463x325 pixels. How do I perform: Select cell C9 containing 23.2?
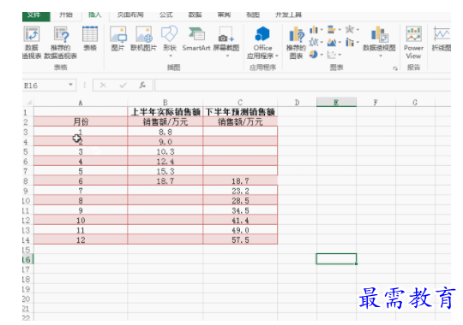pyautogui.click(x=240, y=191)
